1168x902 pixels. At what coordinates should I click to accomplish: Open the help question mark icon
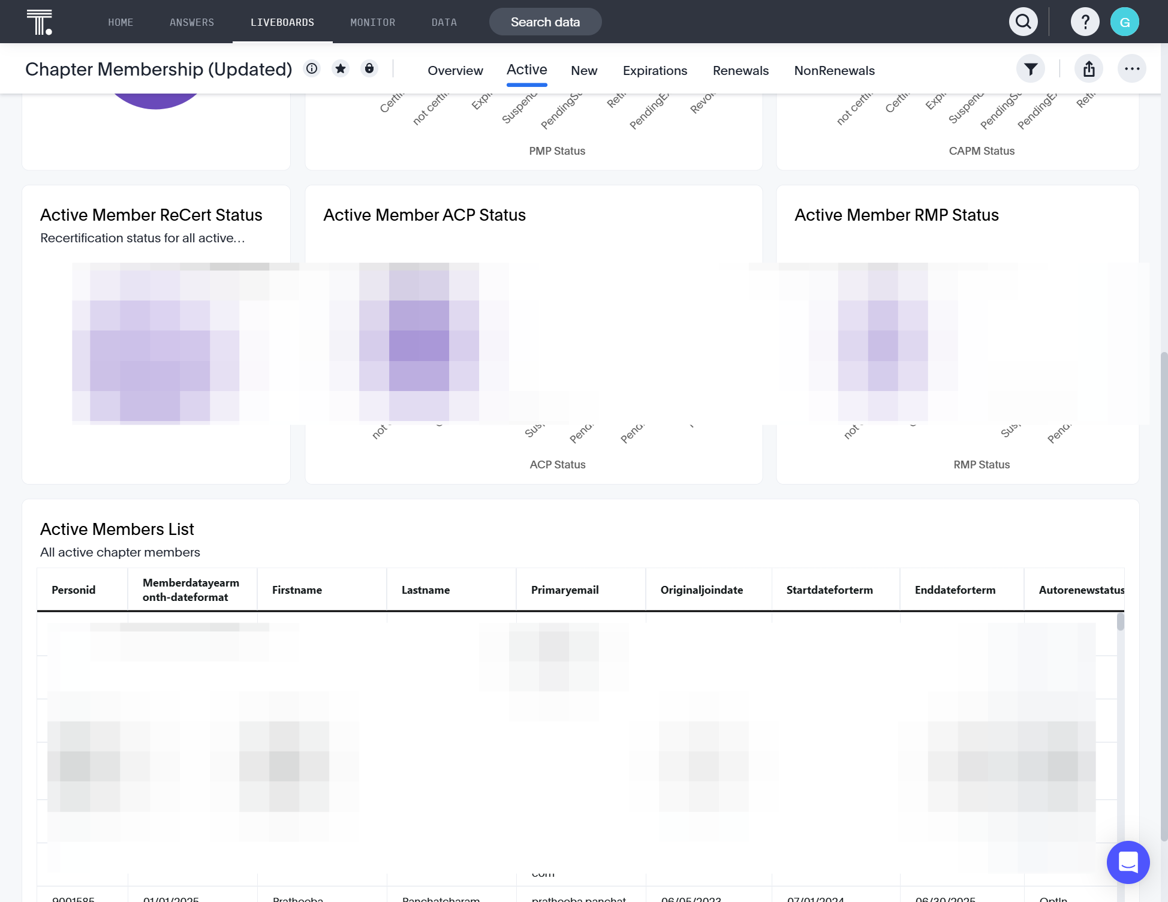(x=1085, y=22)
